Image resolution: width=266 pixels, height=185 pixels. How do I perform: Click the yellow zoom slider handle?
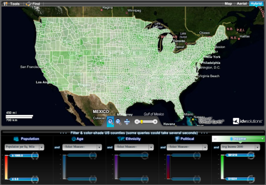point(142,122)
